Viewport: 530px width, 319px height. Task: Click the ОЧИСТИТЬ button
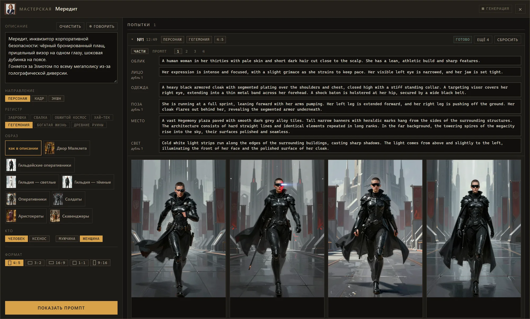(70, 26)
